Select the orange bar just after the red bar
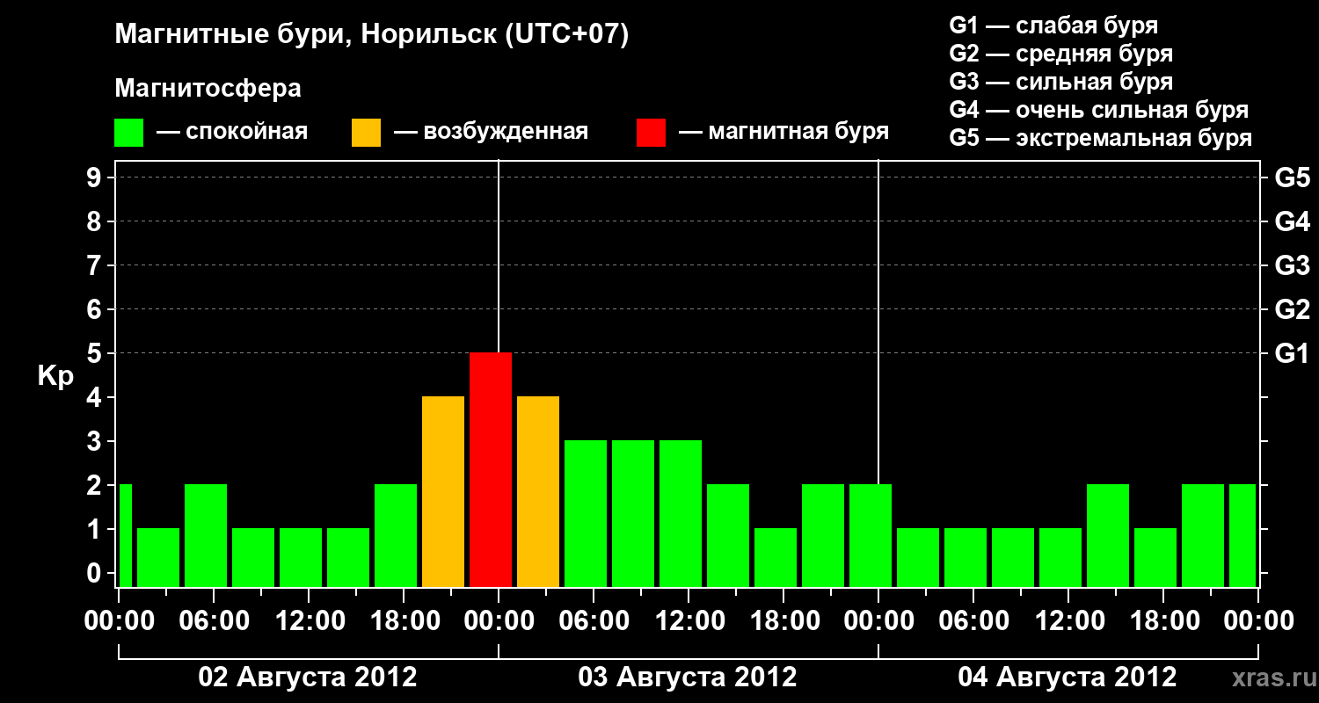The height and width of the screenshot is (703, 1319). coord(538,491)
